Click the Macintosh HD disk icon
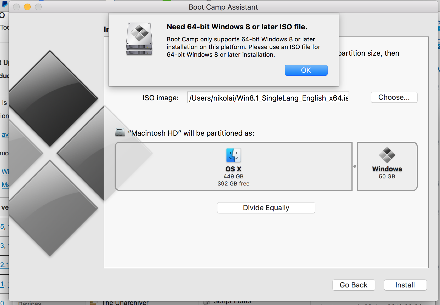This screenshot has height=305, width=440. click(x=120, y=133)
